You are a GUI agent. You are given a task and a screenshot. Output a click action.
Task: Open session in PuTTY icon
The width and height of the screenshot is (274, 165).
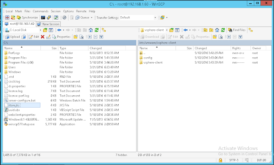[x=49, y=18]
